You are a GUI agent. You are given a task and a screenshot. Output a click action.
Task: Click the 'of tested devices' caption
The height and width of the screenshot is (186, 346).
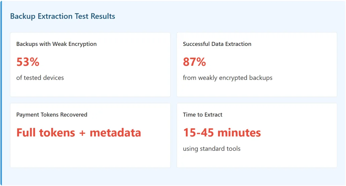click(x=40, y=78)
